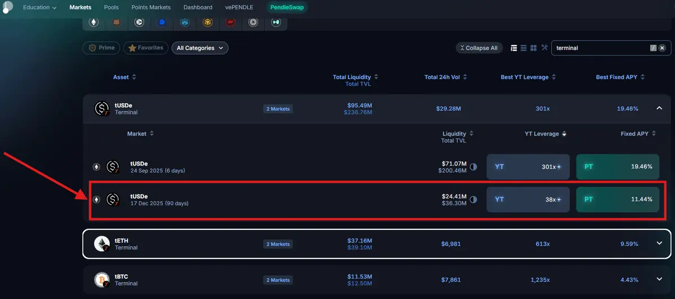Open the vePENDLE tab
The image size is (675, 299).
click(239, 7)
